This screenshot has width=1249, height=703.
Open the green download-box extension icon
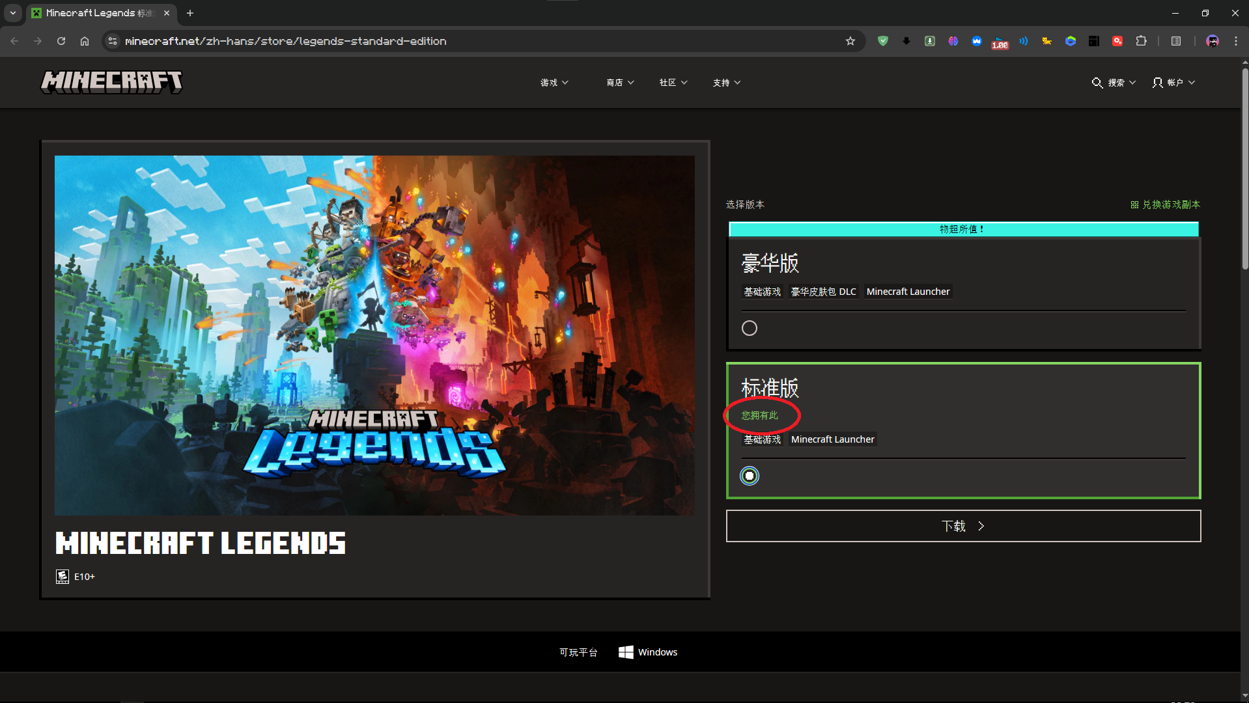click(930, 41)
